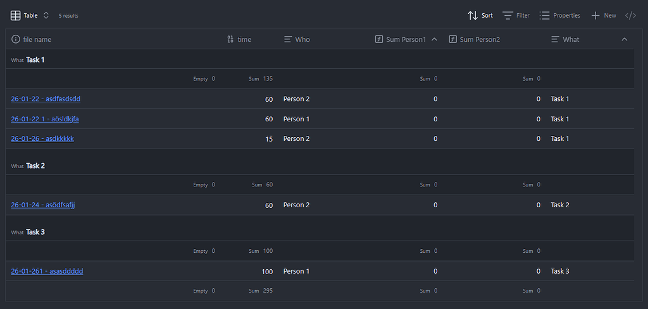648x309 pixels.
Task: Click the 5 results count label
Action: (68, 16)
